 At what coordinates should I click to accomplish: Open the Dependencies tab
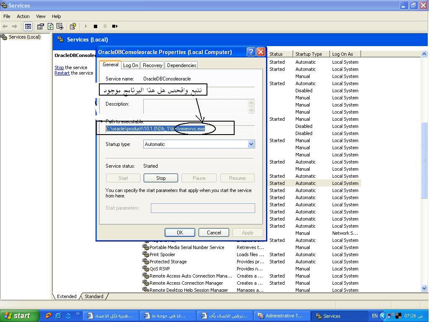[x=181, y=65]
